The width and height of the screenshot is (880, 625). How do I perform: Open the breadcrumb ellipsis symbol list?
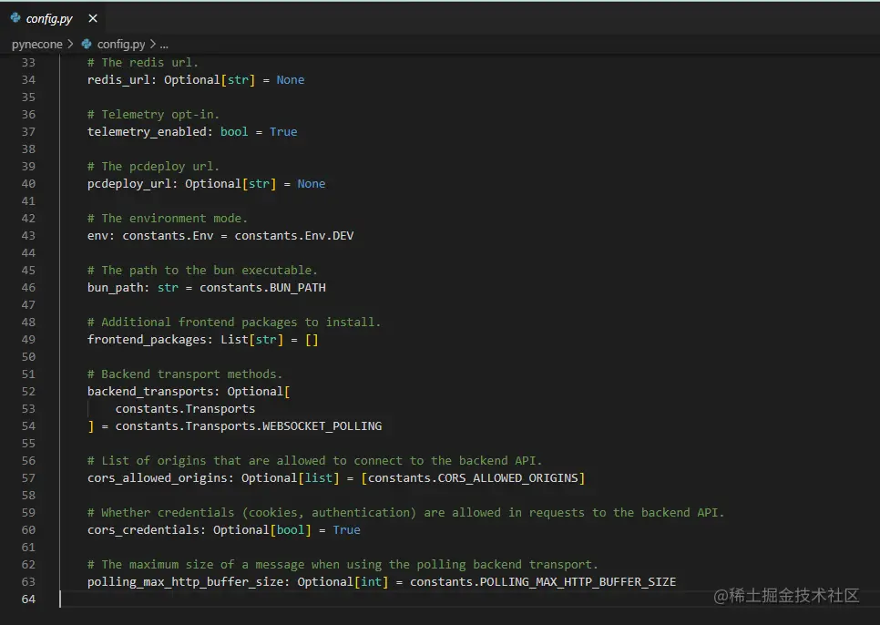point(164,45)
